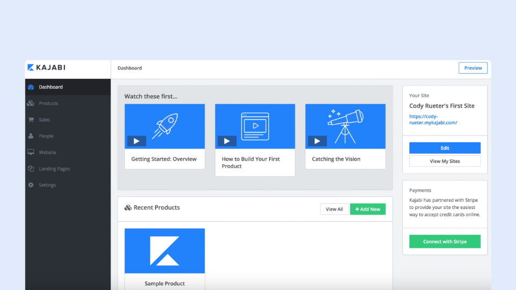This screenshot has height=290, width=516.
Task: Click the Kajabi logo
Action: point(46,68)
